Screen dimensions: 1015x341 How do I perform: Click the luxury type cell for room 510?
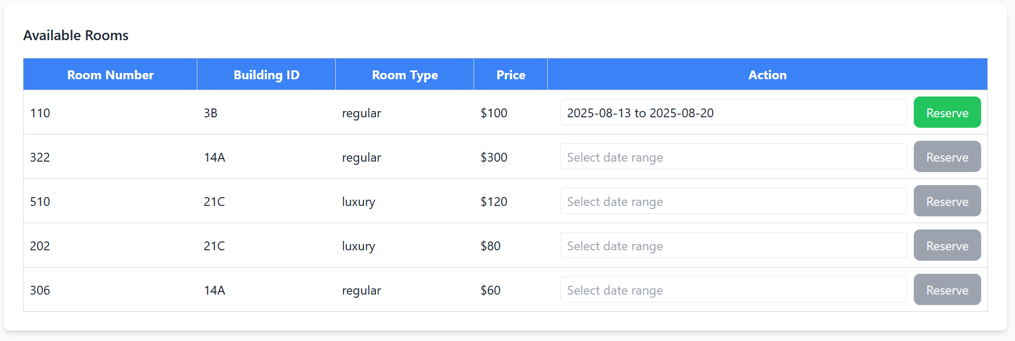click(x=358, y=202)
